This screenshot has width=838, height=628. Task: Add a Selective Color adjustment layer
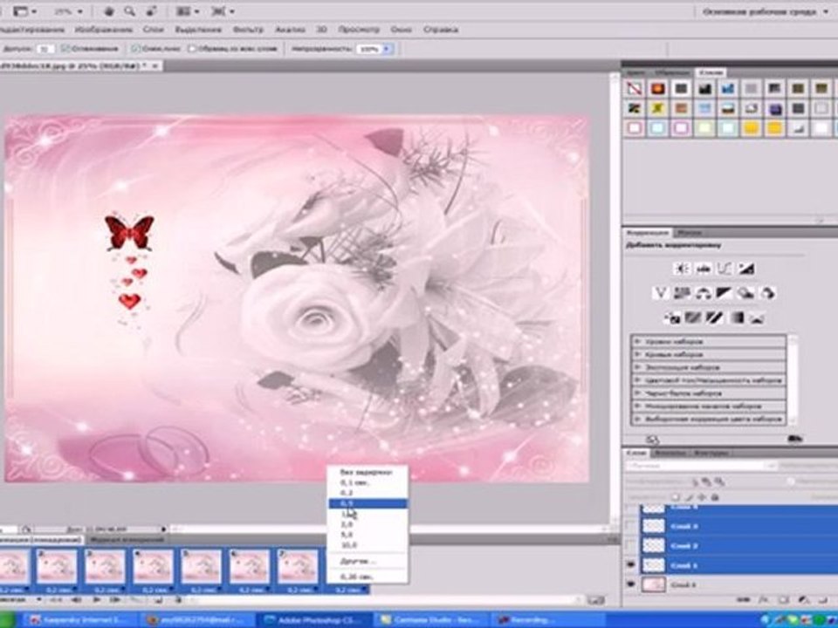click(757, 318)
